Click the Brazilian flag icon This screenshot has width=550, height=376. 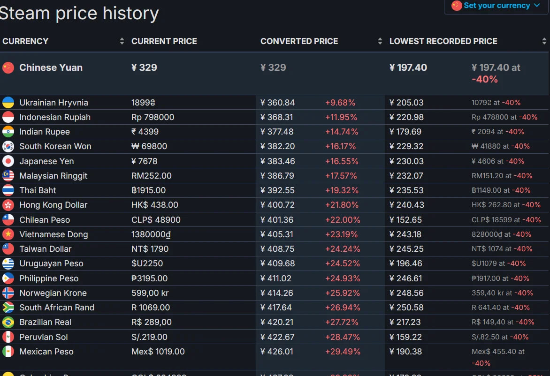pyautogui.click(x=8, y=322)
